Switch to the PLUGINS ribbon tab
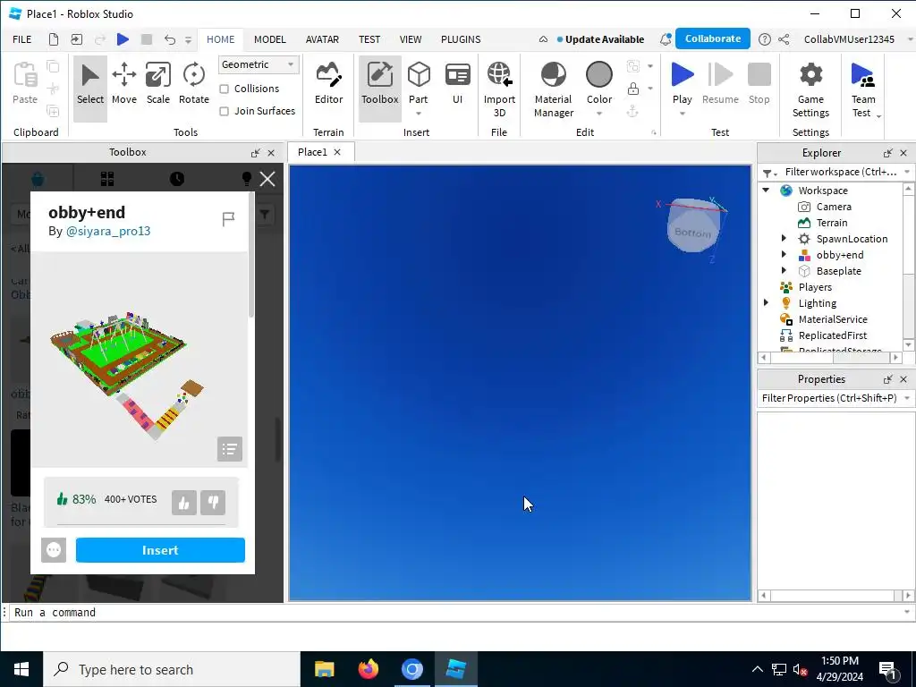The image size is (916, 687). click(461, 39)
